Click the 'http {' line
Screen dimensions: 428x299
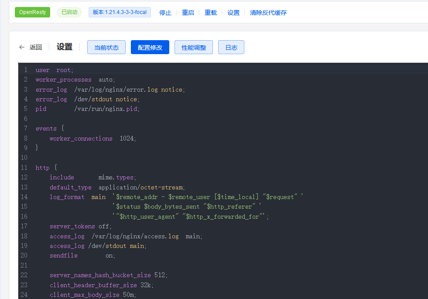(x=46, y=168)
